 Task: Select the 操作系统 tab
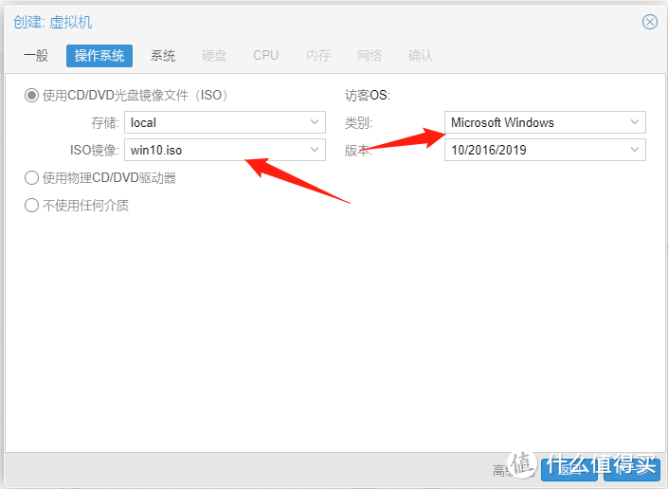point(99,55)
